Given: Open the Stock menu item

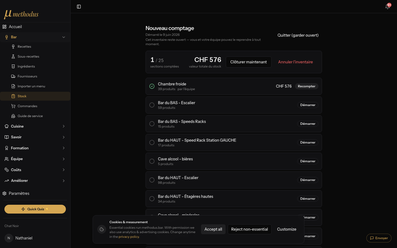Looking at the screenshot, I should click(35, 96).
